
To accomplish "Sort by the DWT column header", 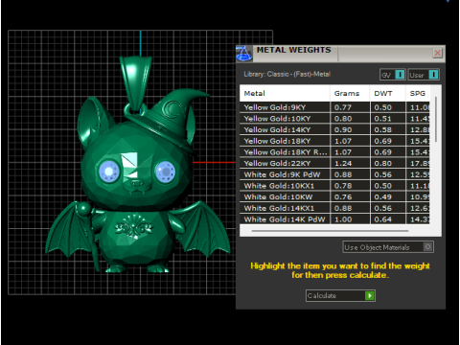I will click(x=388, y=93).
